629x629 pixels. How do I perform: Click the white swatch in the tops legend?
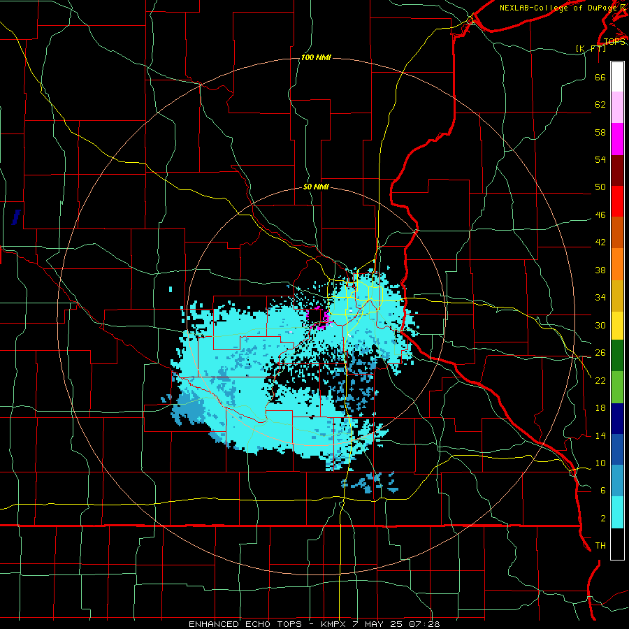pos(617,77)
